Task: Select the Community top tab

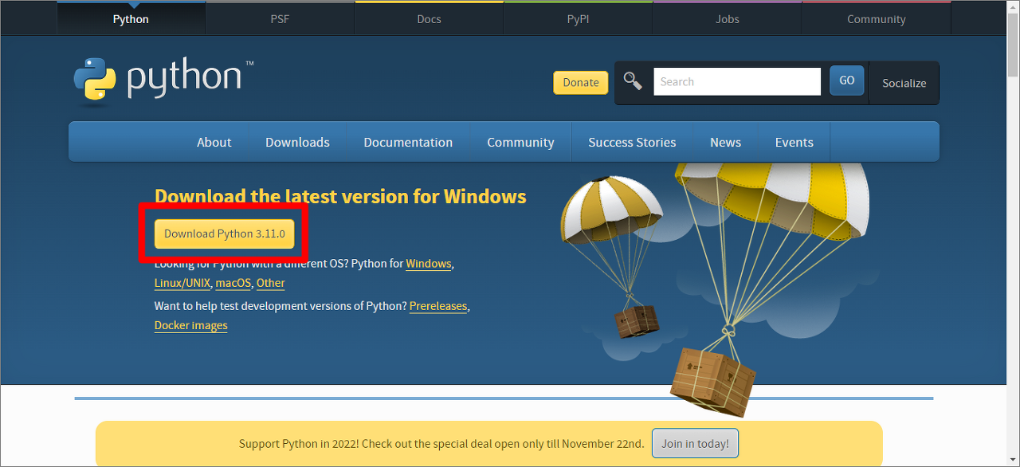Action: (877, 18)
